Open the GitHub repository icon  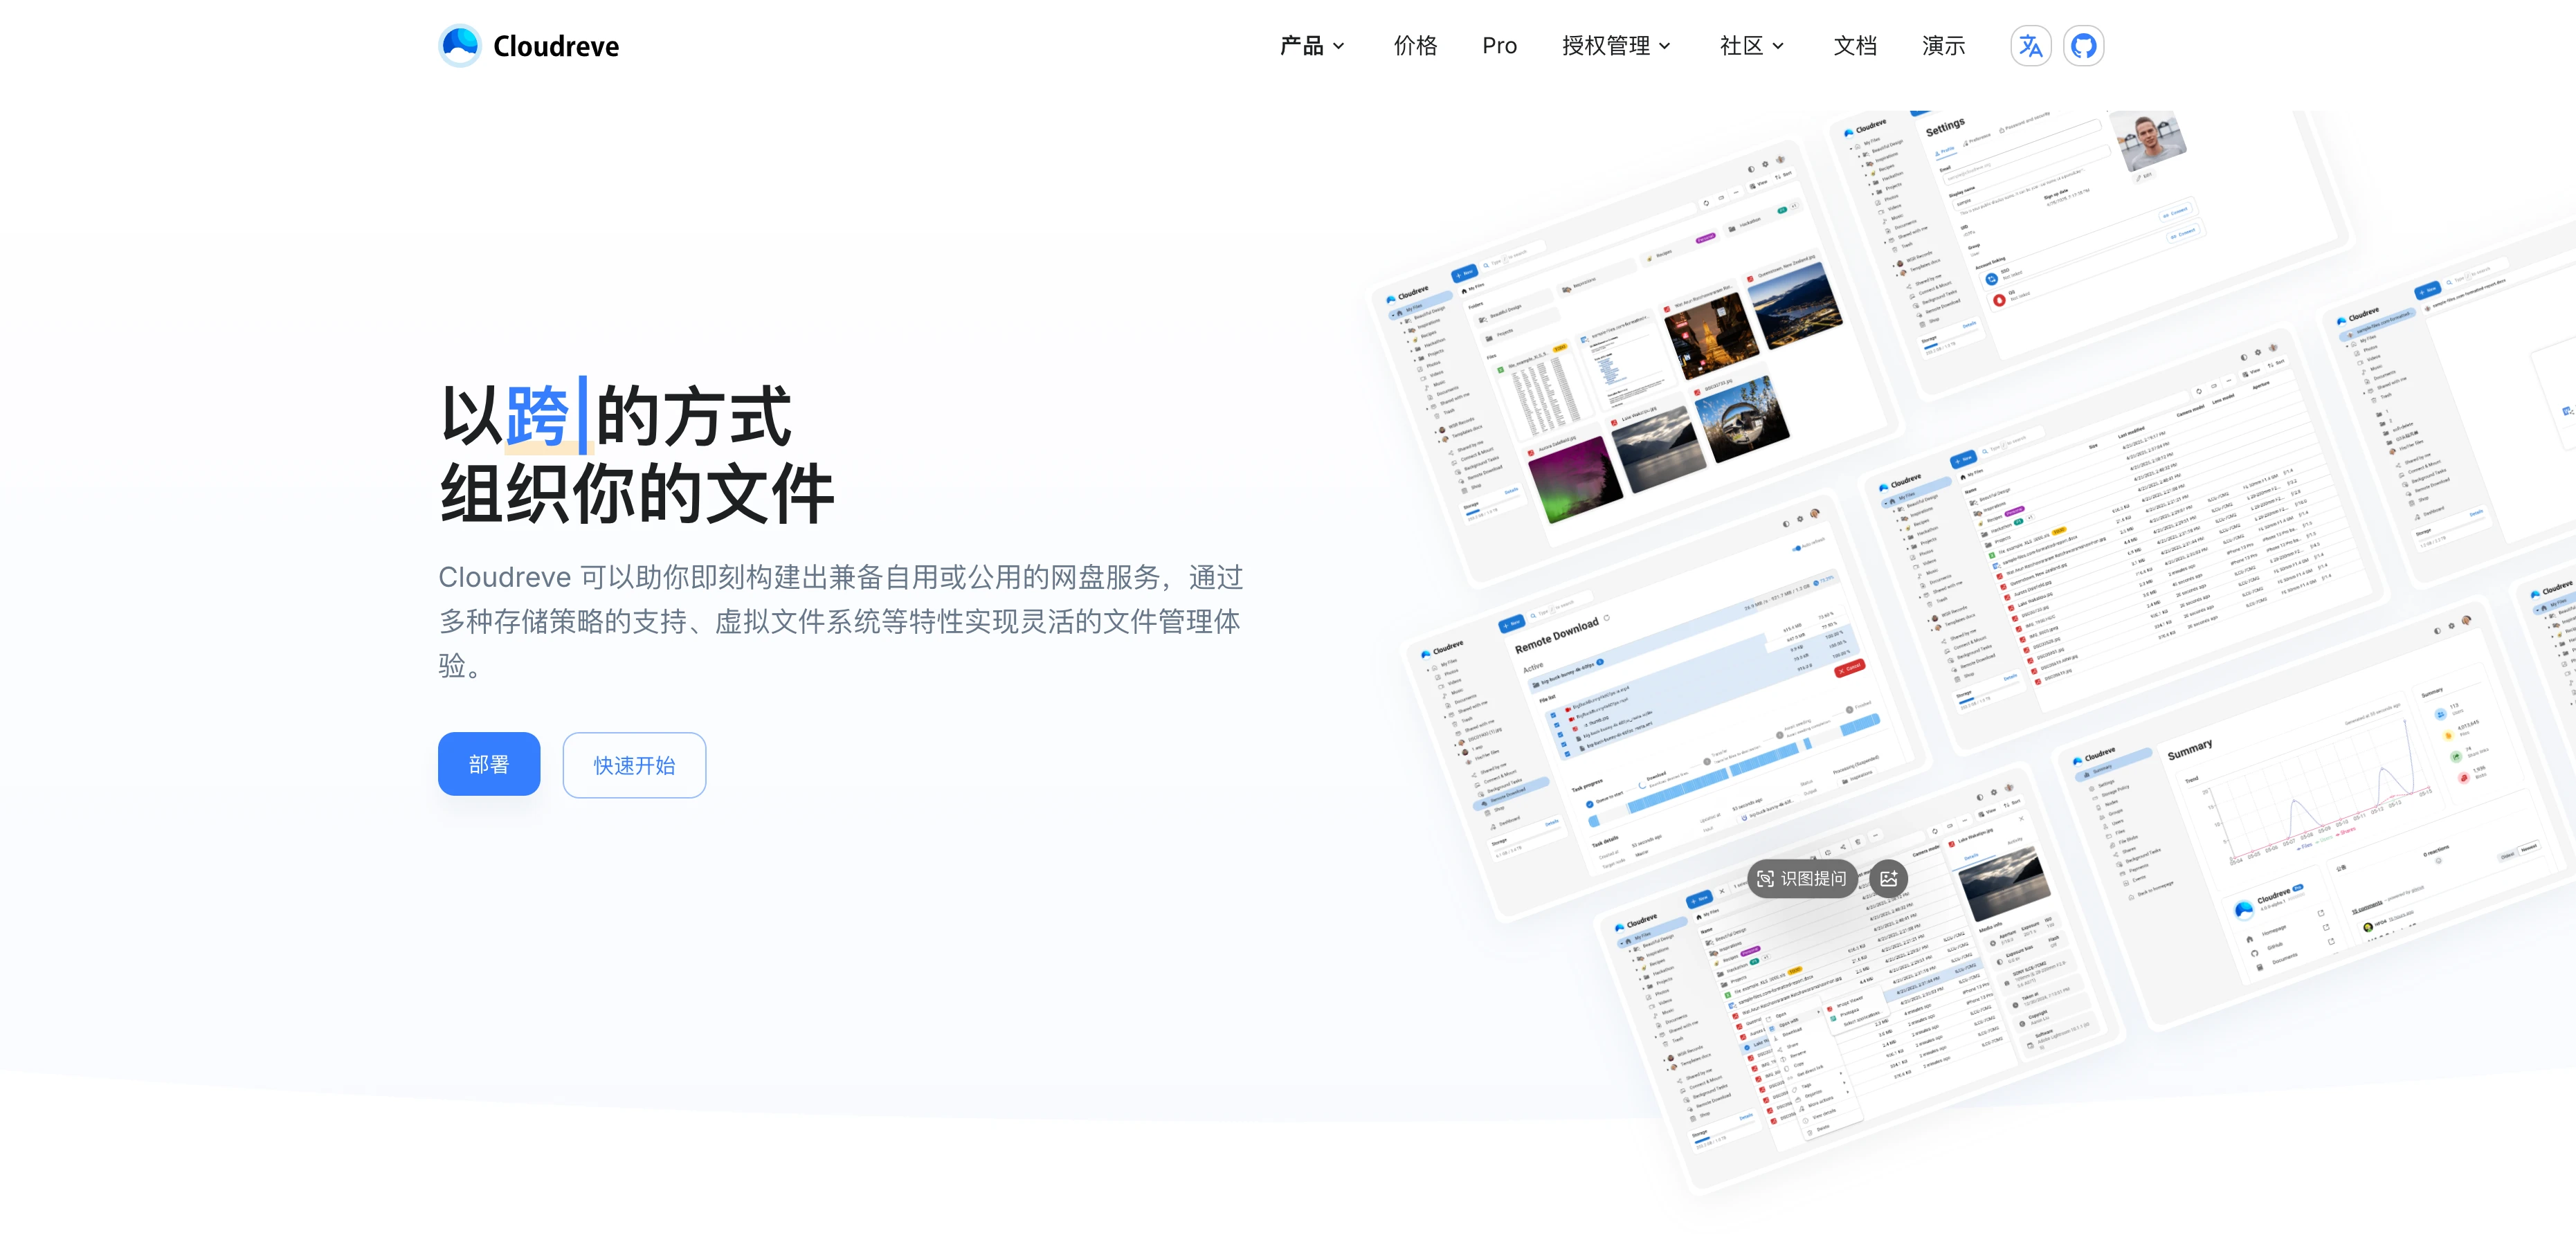tap(2084, 46)
